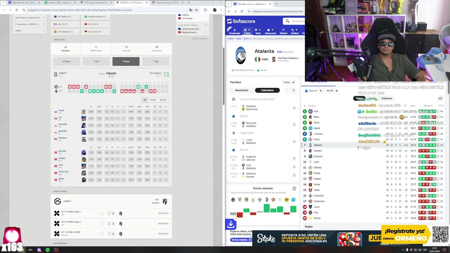Bookmark the vlr.gg page with star icon
This screenshot has height=253, width=450.
(x=197, y=10)
